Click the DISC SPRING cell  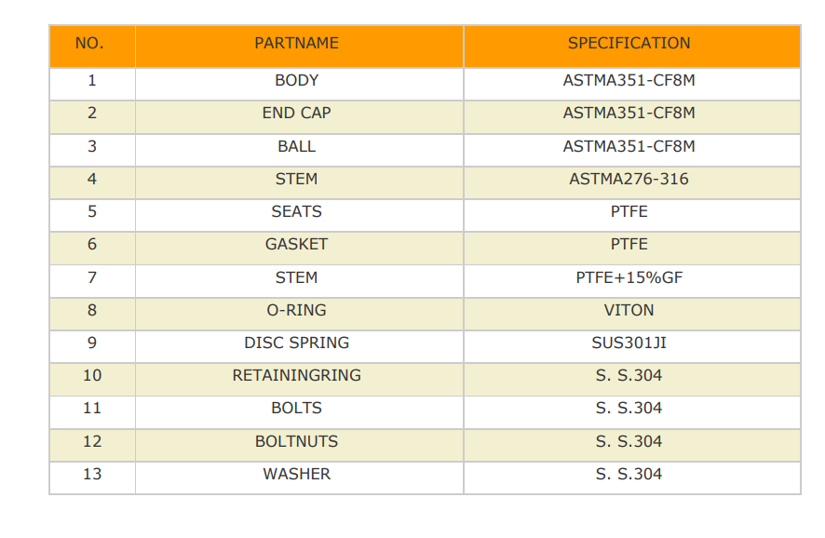(x=300, y=346)
